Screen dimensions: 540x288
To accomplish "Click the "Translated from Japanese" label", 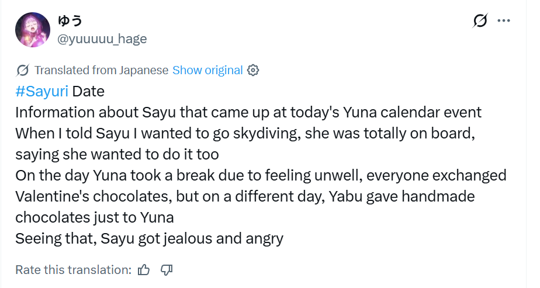I will click(x=101, y=70).
